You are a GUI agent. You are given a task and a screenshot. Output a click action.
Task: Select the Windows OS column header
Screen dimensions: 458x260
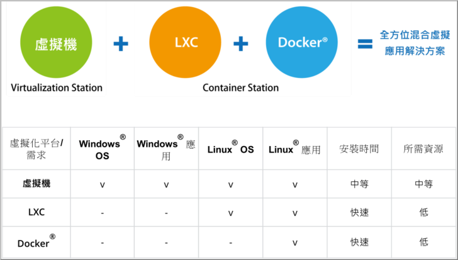coord(102,149)
